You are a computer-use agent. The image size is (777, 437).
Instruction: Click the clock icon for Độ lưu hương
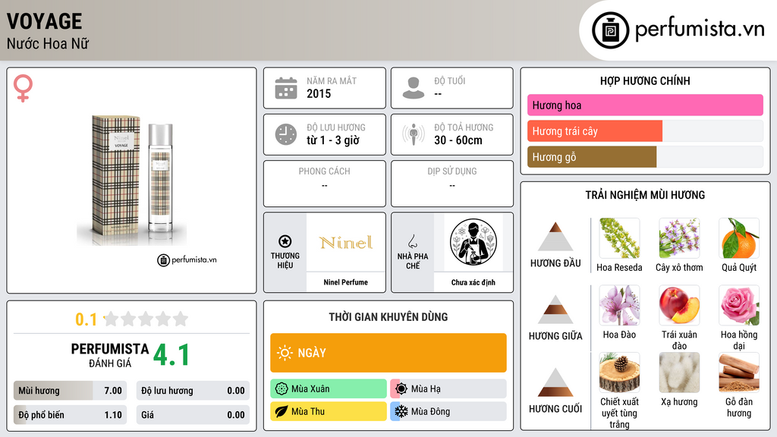[286, 134]
